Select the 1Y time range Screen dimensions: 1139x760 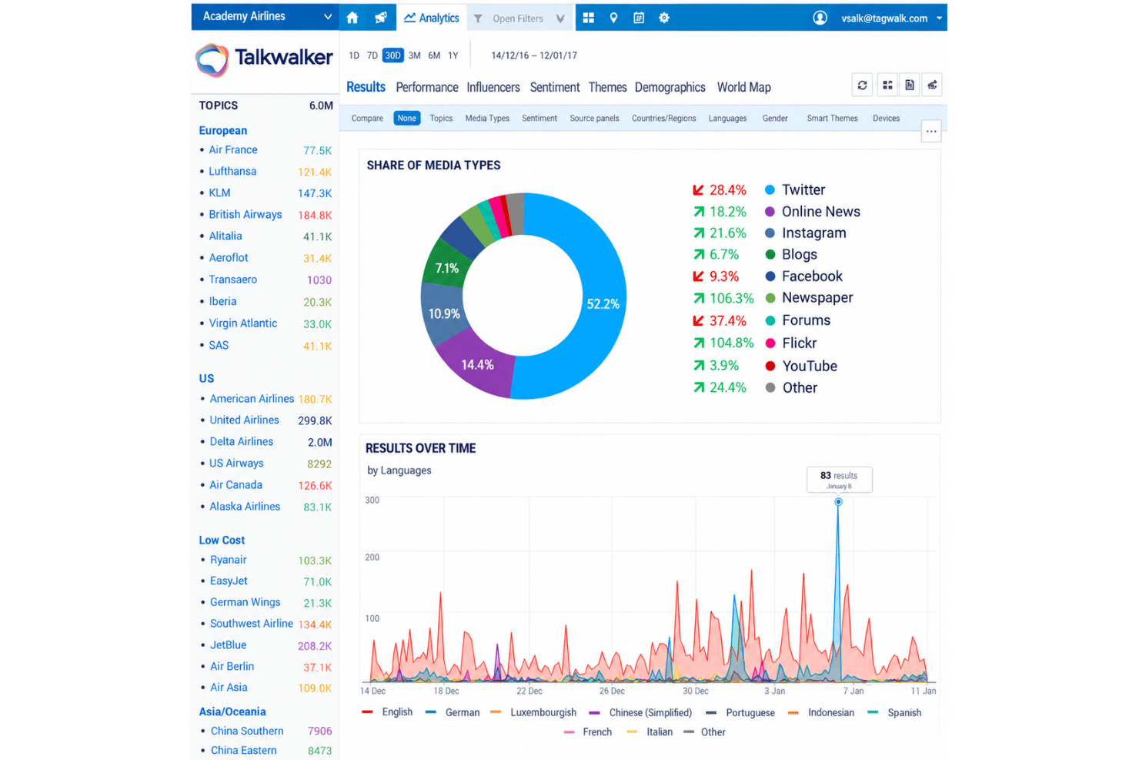point(453,55)
